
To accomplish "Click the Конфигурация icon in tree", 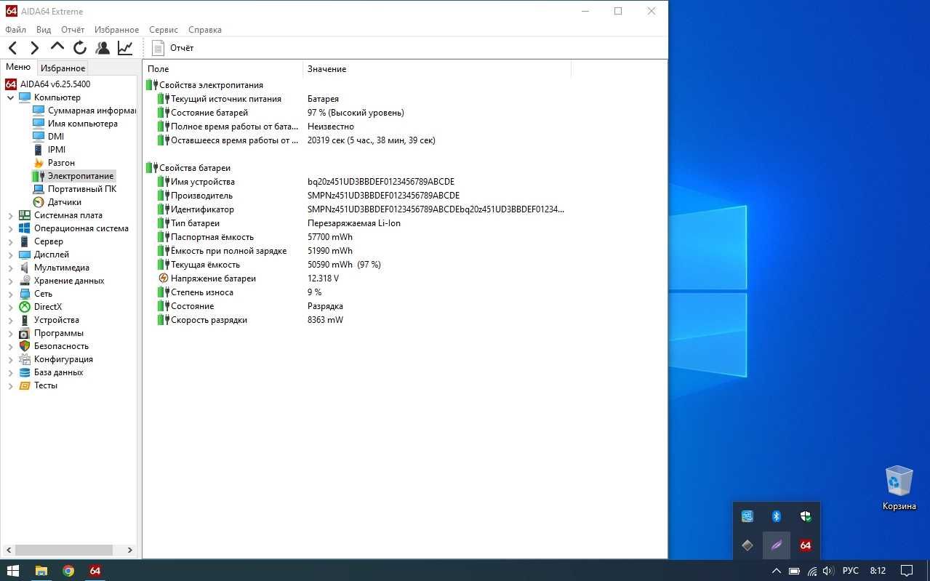I will click(x=25, y=359).
